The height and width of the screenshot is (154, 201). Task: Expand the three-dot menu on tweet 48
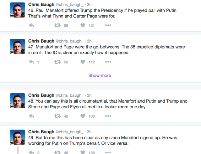pyautogui.click(x=108, y=116)
